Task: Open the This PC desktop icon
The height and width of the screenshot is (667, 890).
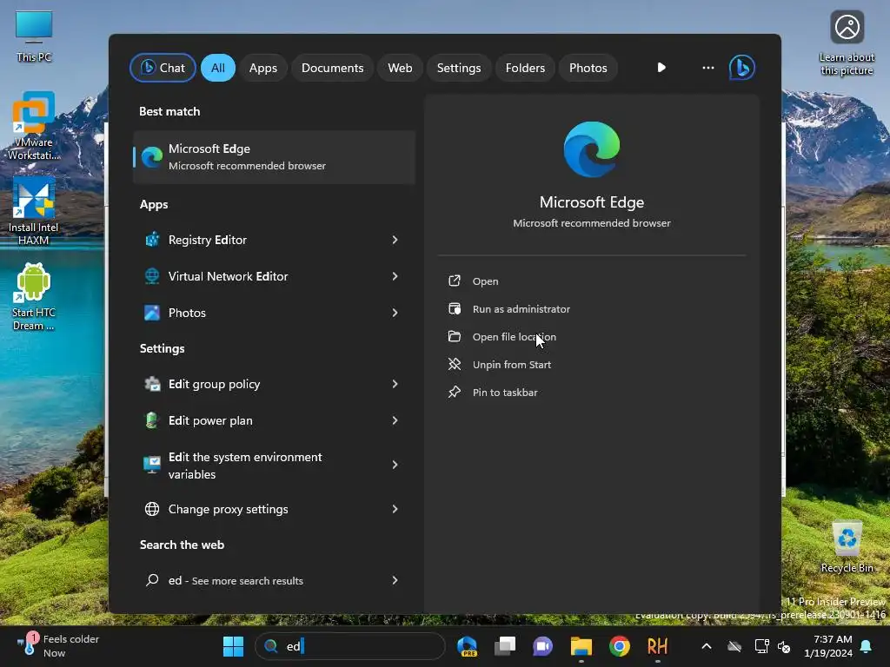Action: point(34,36)
